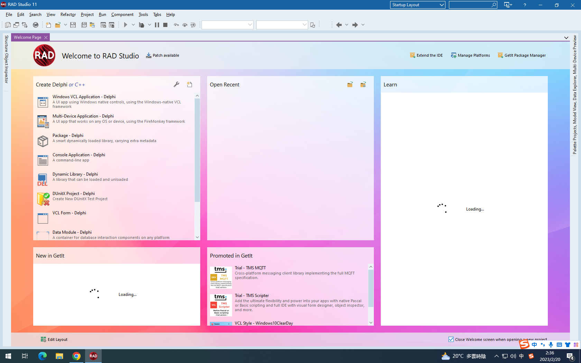Click the Open Project folder icon

(92, 25)
